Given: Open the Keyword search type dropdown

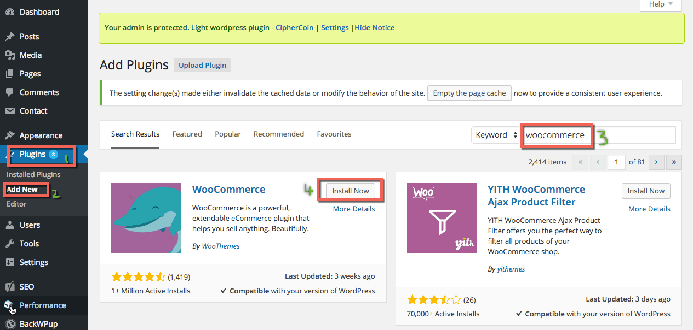Looking at the screenshot, I should [x=496, y=135].
